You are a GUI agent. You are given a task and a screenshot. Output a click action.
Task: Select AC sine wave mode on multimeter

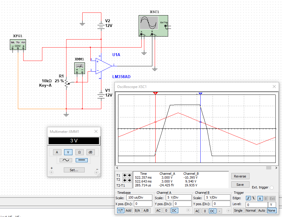[x=66, y=160]
